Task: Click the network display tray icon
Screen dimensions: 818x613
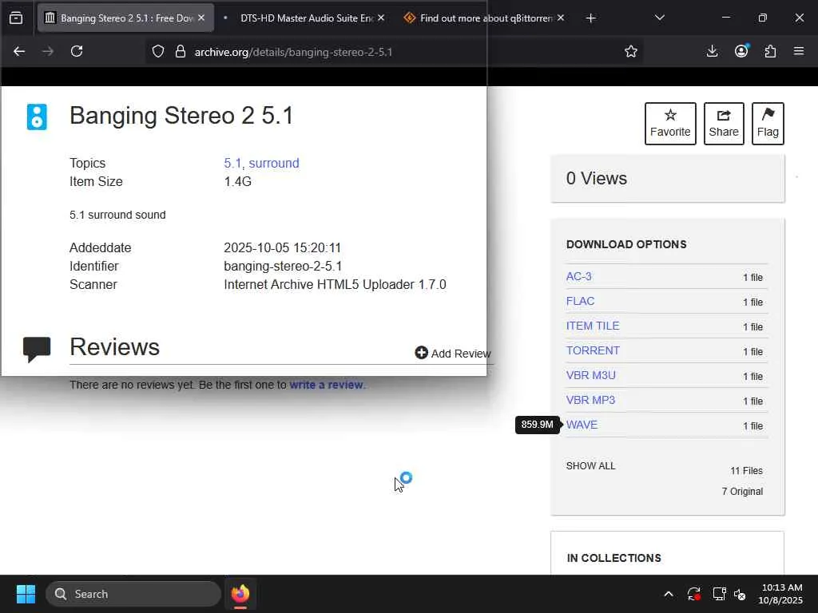Action: coord(720,594)
